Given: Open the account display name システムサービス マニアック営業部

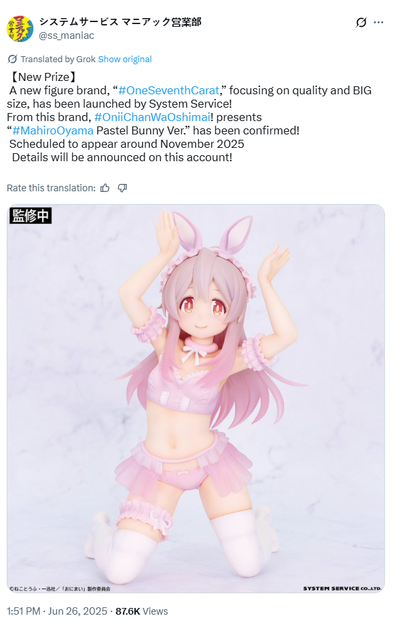Looking at the screenshot, I should pos(120,22).
